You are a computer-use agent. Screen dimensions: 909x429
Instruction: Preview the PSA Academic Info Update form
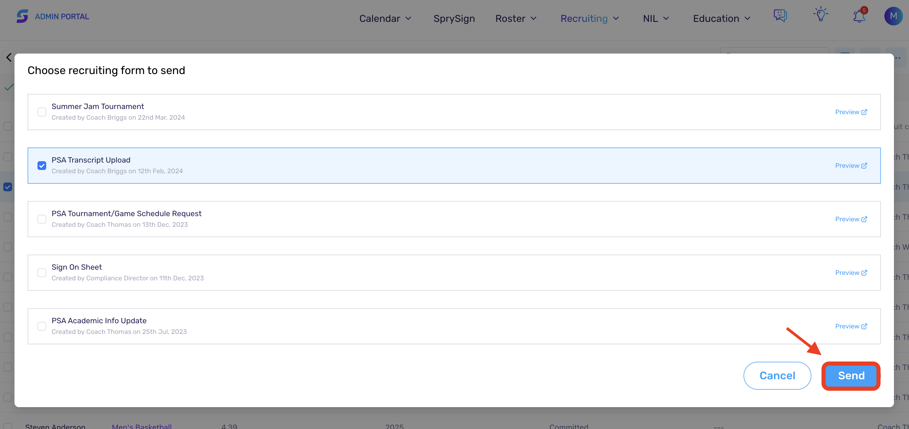pos(851,327)
